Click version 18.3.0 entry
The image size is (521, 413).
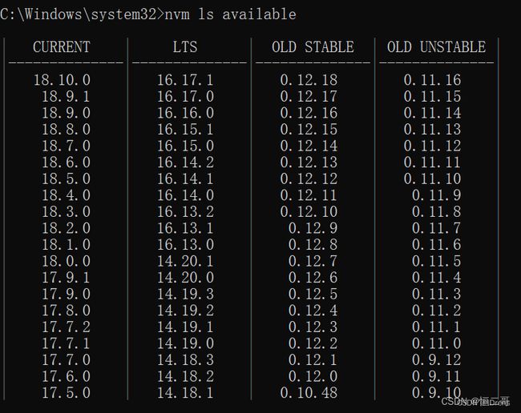pos(66,211)
